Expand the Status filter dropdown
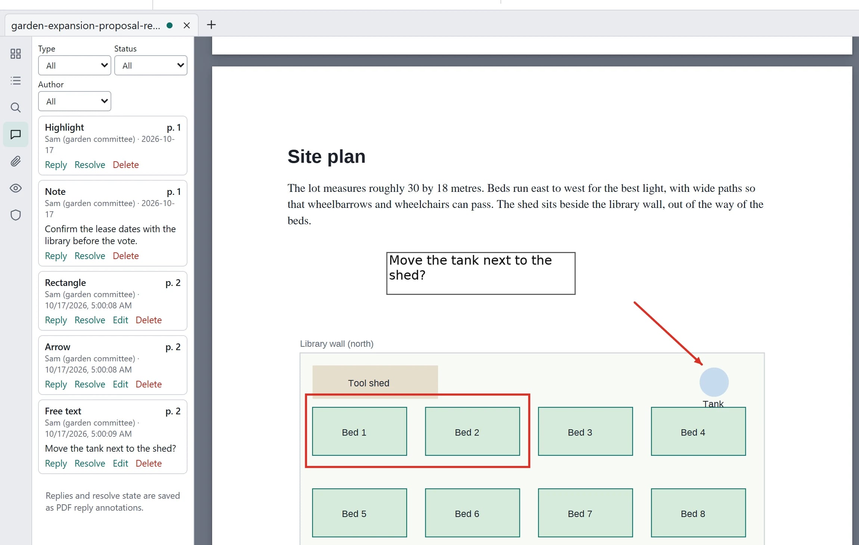Viewport: 859px width, 545px height. coord(151,65)
